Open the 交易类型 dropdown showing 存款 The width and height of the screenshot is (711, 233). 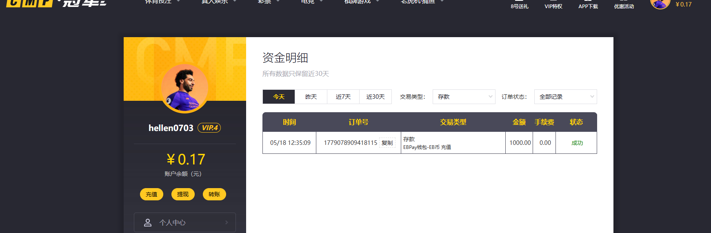(464, 97)
